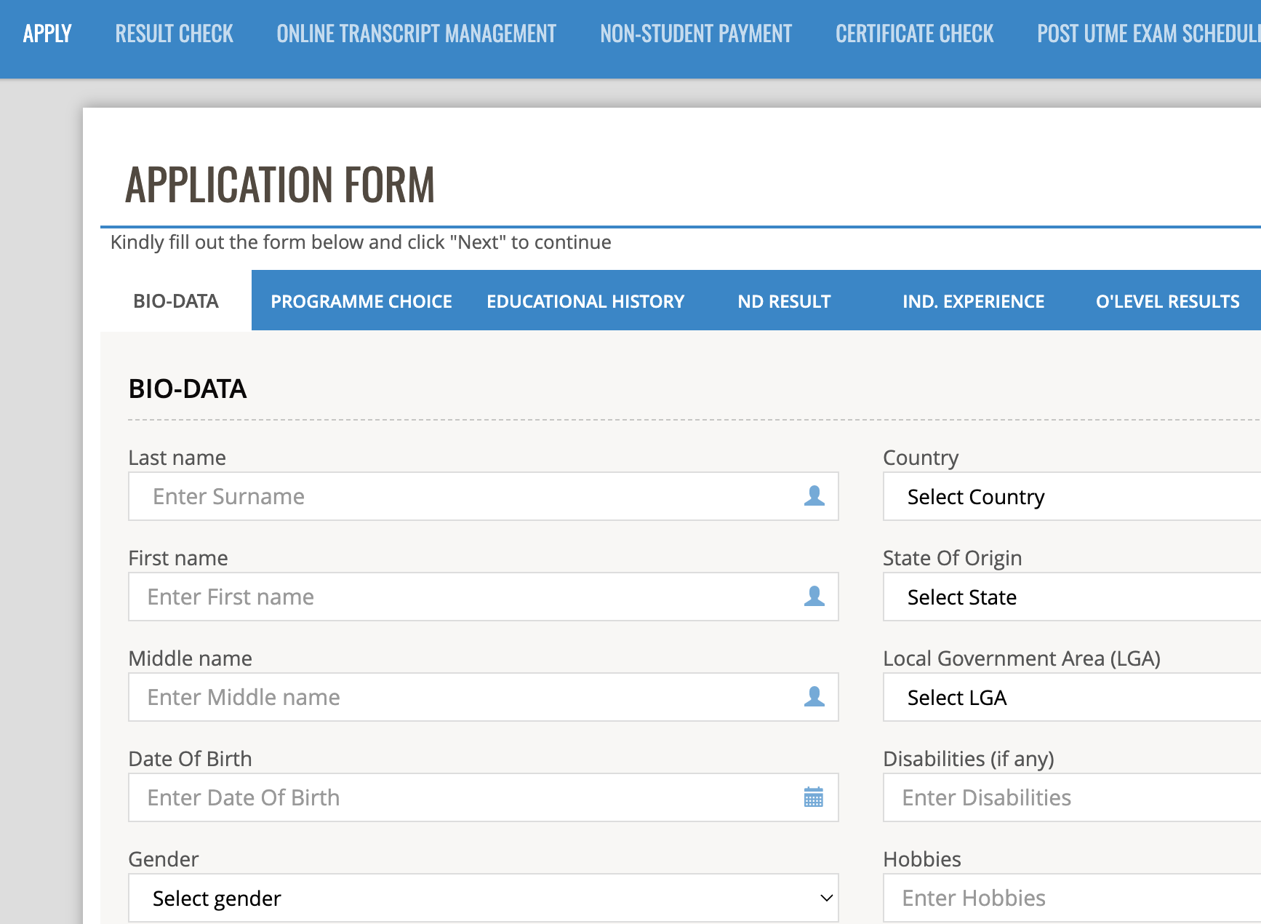Focus the Enter Surname input field
Image resolution: width=1261 pixels, height=924 pixels.
click(x=484, y=496)
